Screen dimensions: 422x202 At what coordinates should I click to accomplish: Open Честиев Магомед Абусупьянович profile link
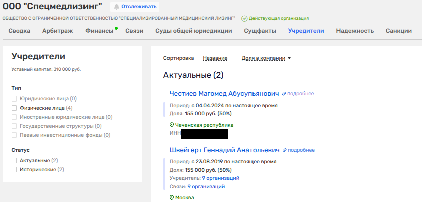point(224,93)
